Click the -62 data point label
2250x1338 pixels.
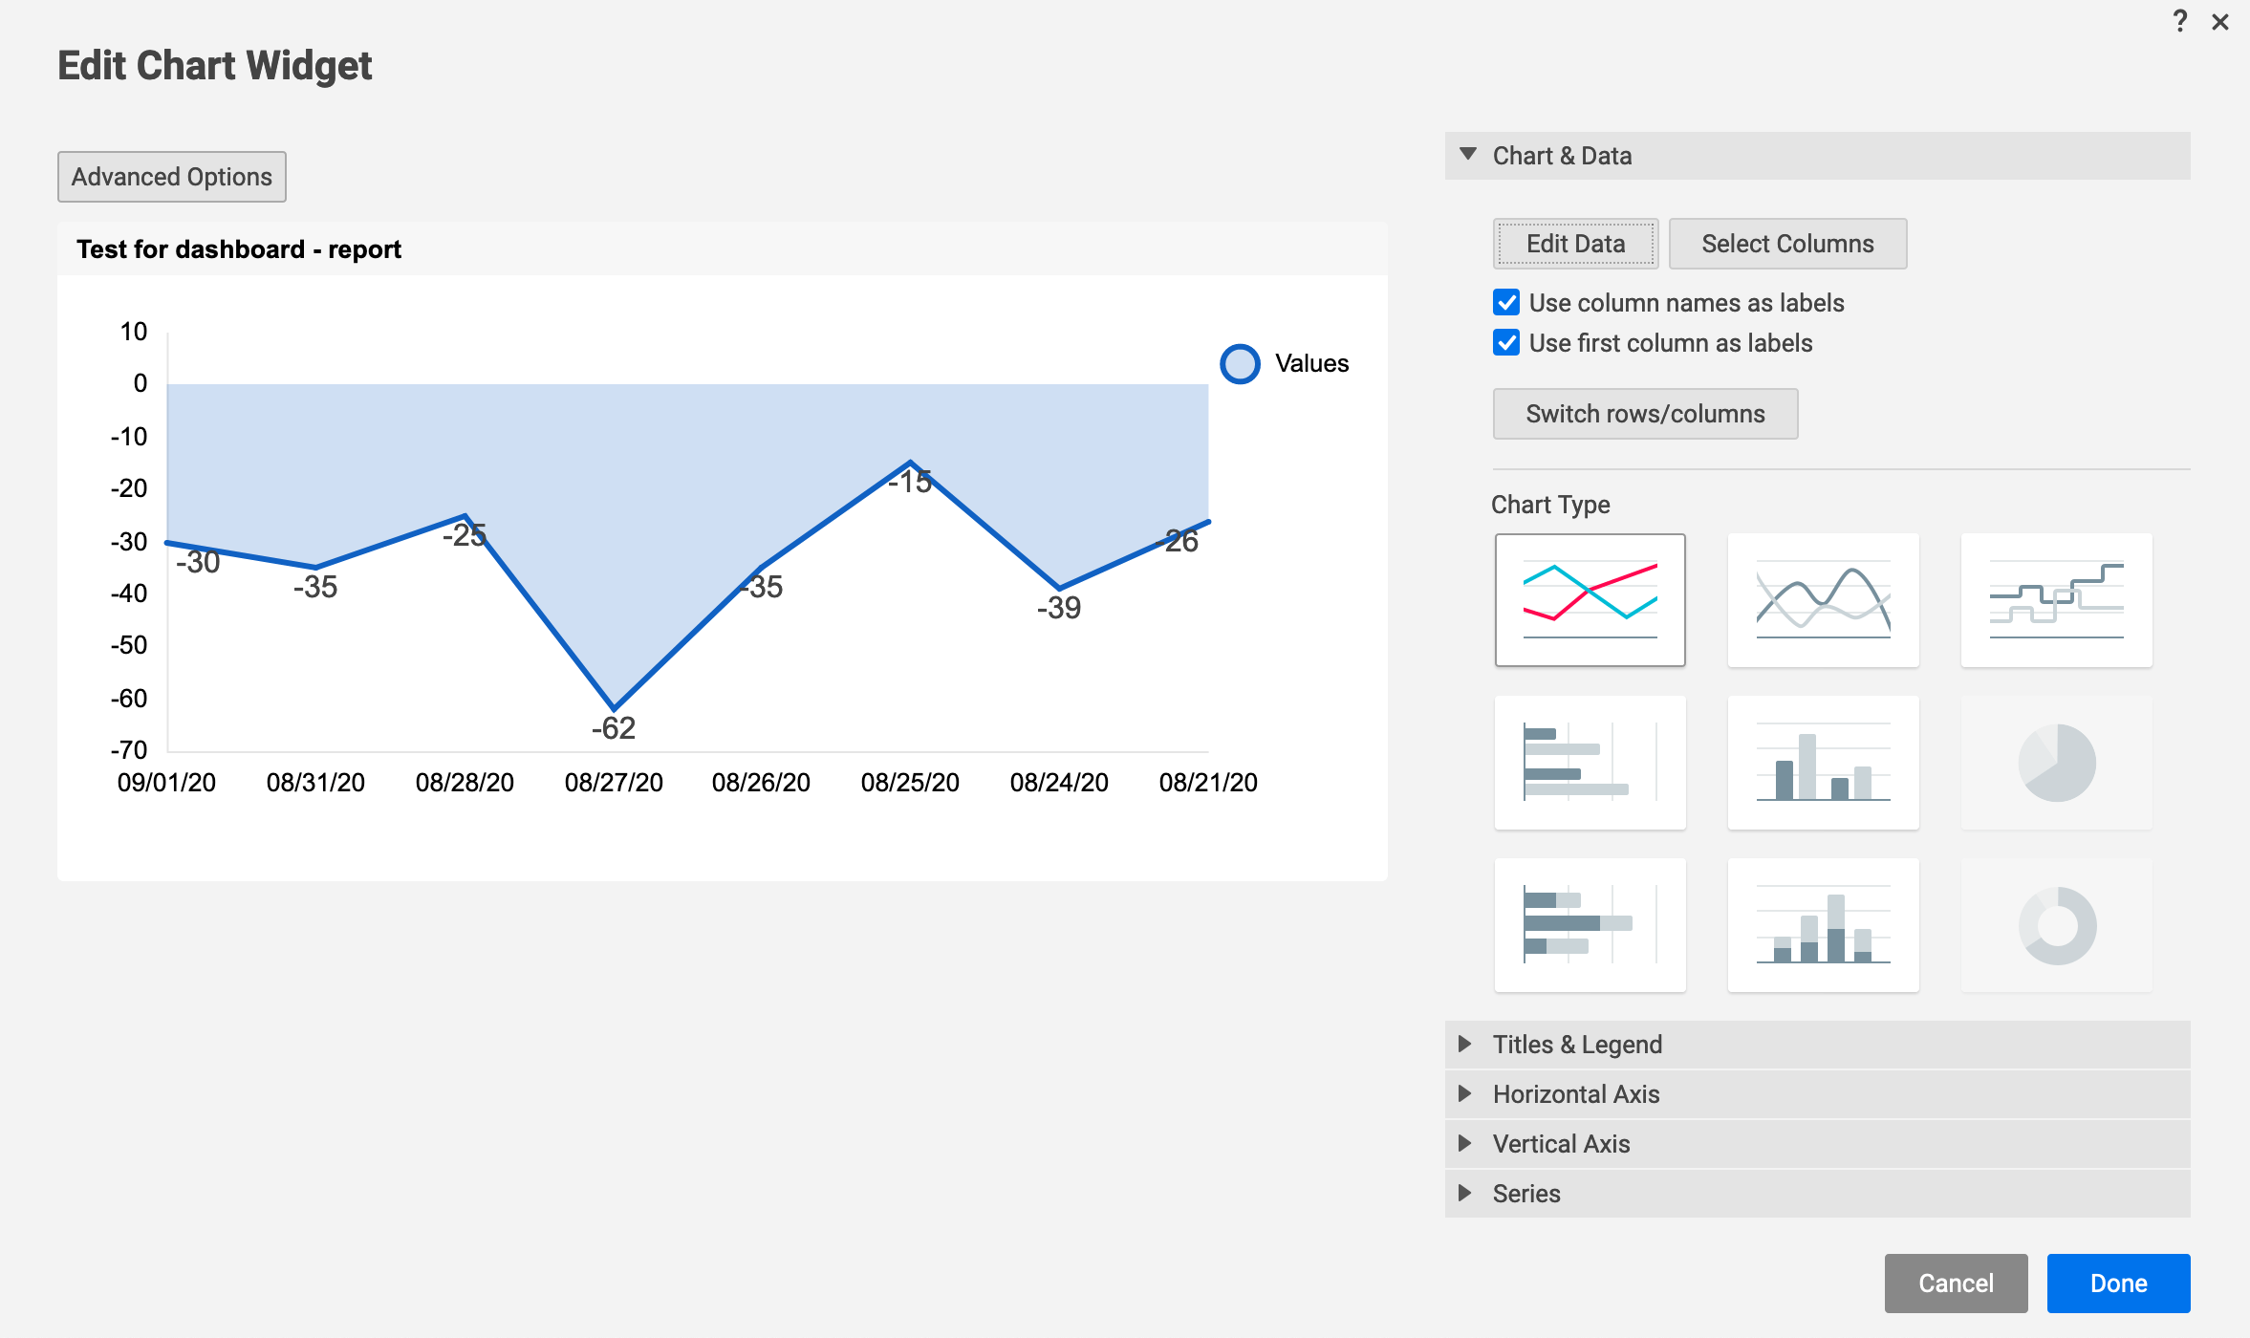pyautogui.click(x=613, y=728)
